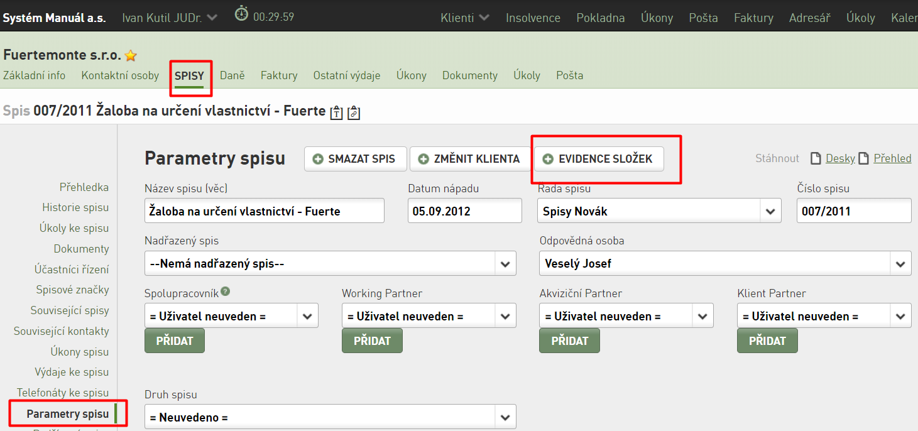
Task: Click the Desky document icon
Action: [816, 158]
